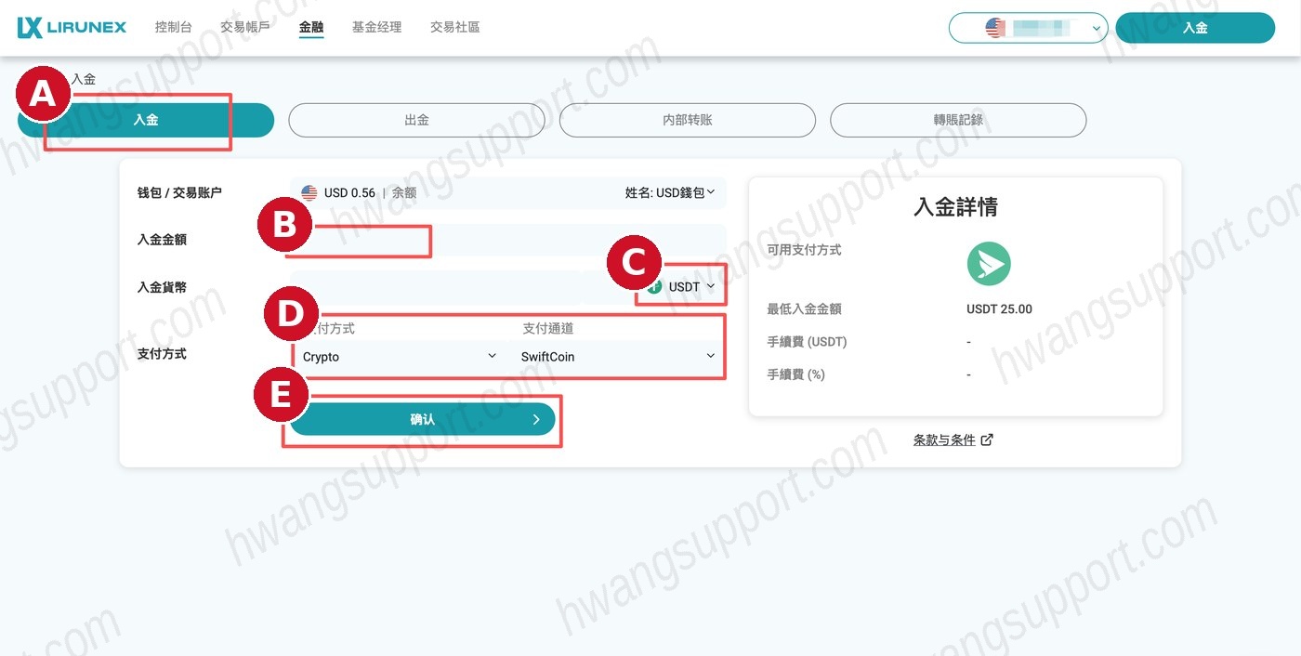Switch to the 轉賬記錄 tab

(958, 120)
